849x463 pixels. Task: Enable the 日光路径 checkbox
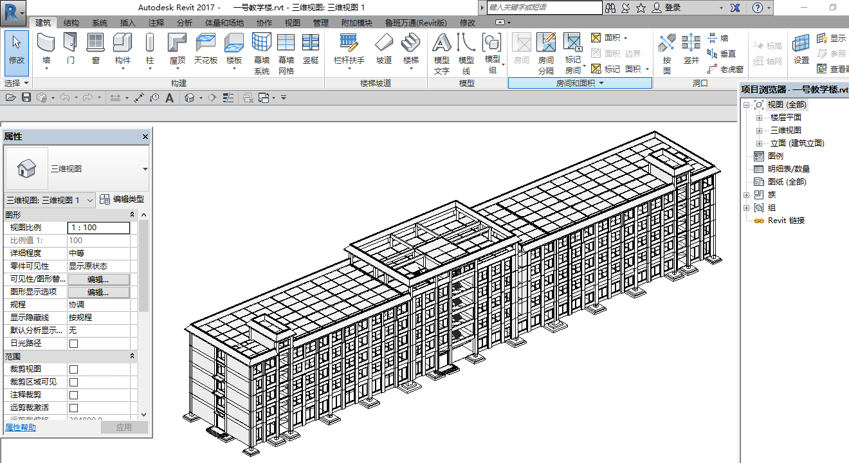click(x=73, y=343)
